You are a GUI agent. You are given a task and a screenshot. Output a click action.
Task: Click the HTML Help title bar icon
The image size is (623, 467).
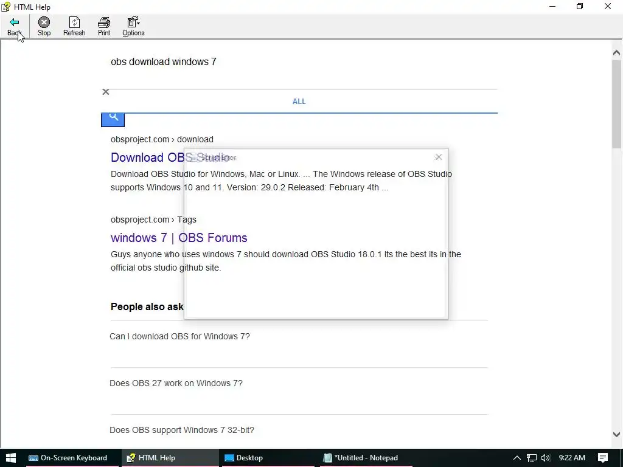(5, 7)
